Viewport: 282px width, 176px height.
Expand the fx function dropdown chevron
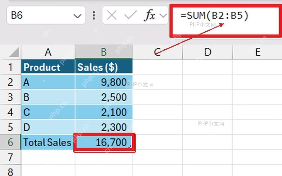click(163, 16)
